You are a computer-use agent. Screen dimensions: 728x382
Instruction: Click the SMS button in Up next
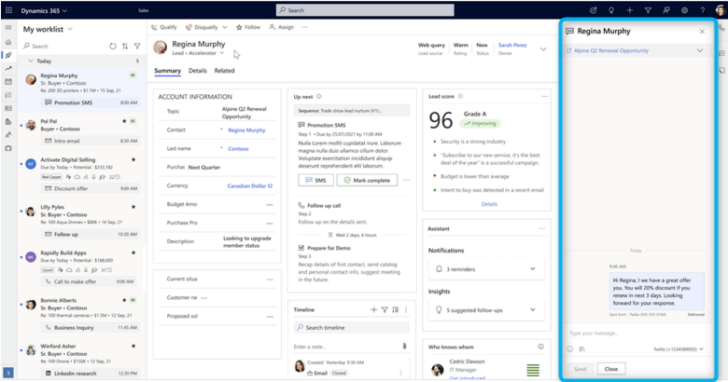[x=315, y=180]
